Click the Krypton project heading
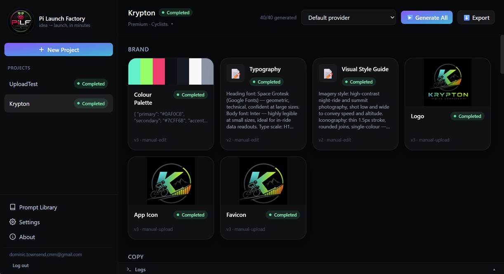 click(141, 13)
